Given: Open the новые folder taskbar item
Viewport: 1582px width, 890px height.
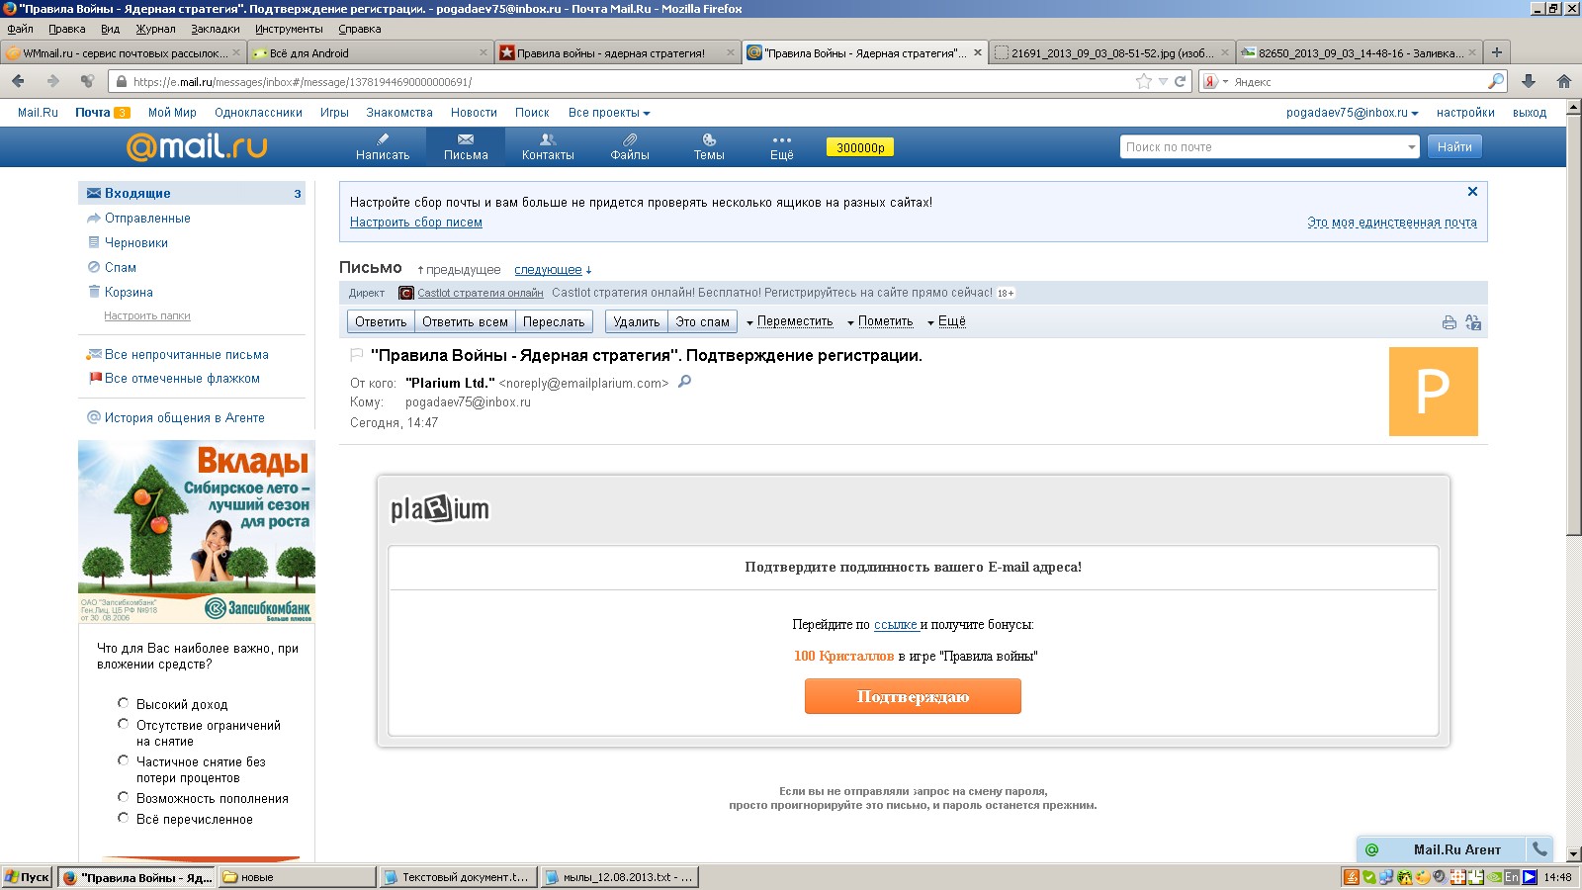Looking at the screenshot, I should coord(298,877).
